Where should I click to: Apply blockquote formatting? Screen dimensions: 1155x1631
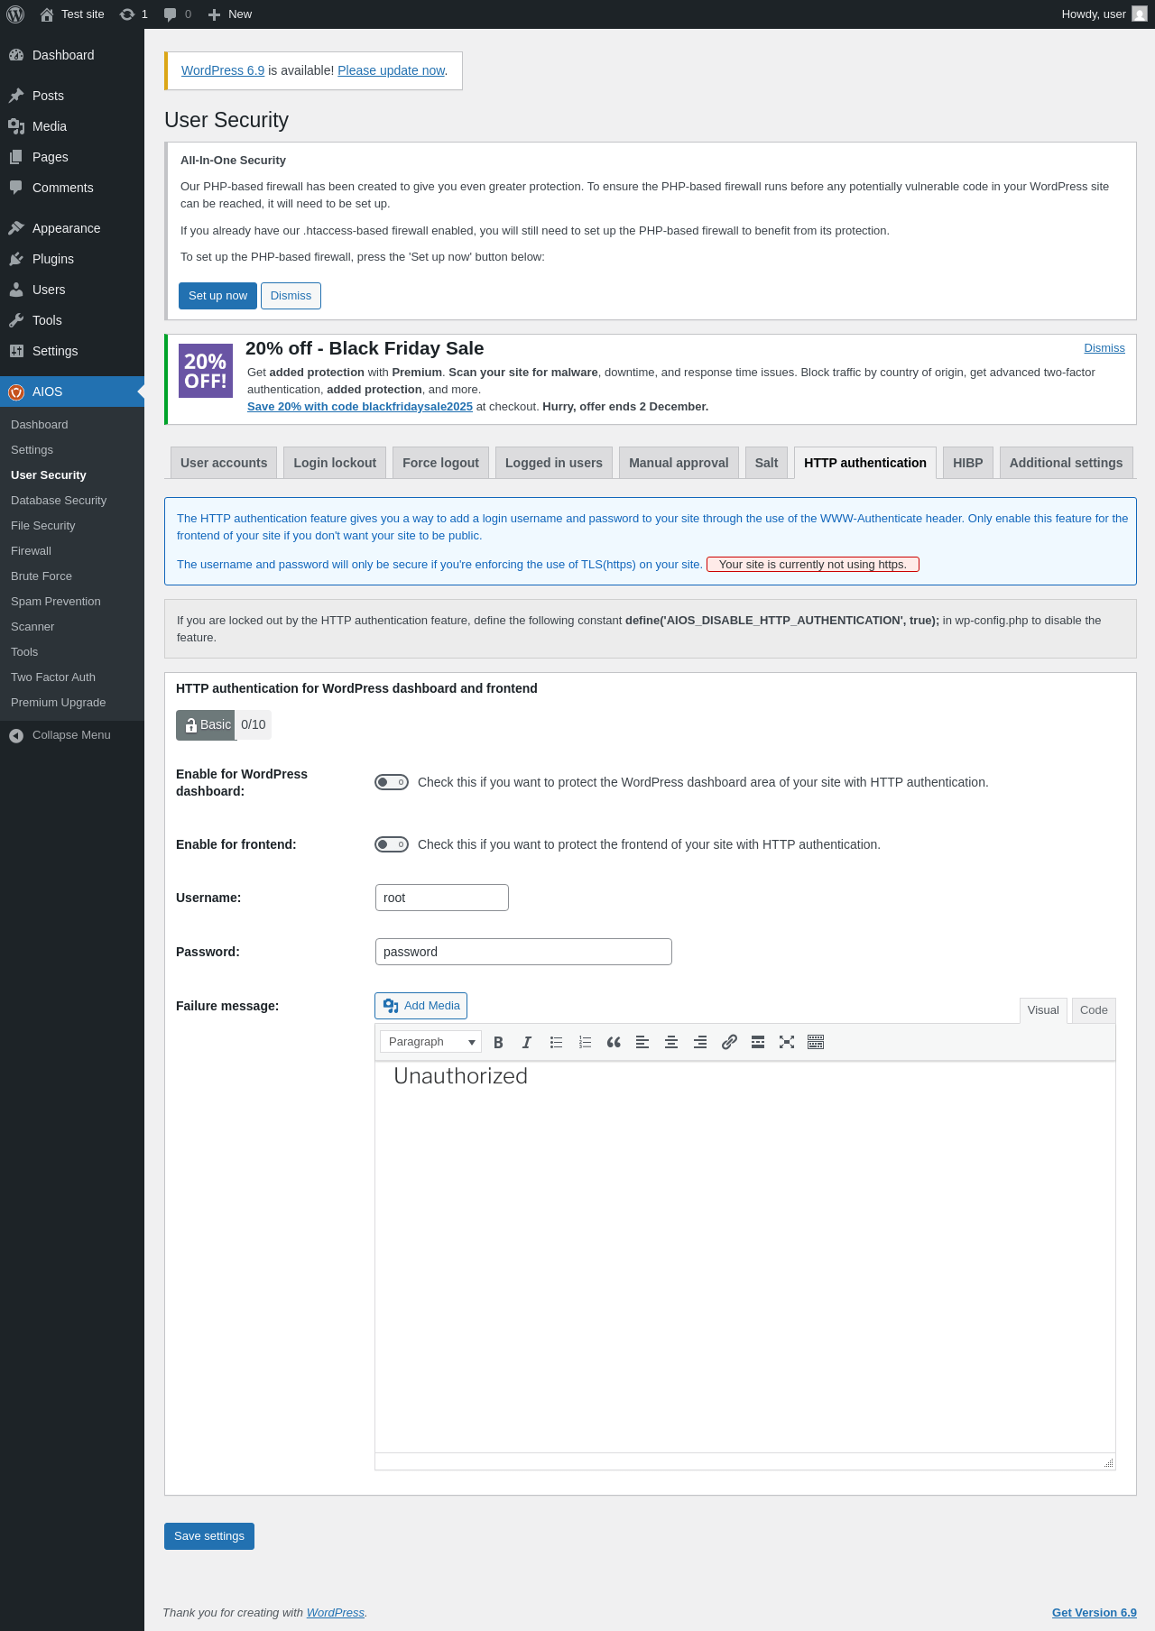pos(614,1042)
